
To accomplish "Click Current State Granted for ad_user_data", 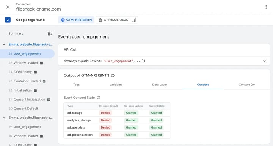I will (x=156, y=127).
